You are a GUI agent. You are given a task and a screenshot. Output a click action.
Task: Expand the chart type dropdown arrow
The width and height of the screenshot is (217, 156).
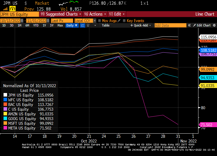(95, 25)
